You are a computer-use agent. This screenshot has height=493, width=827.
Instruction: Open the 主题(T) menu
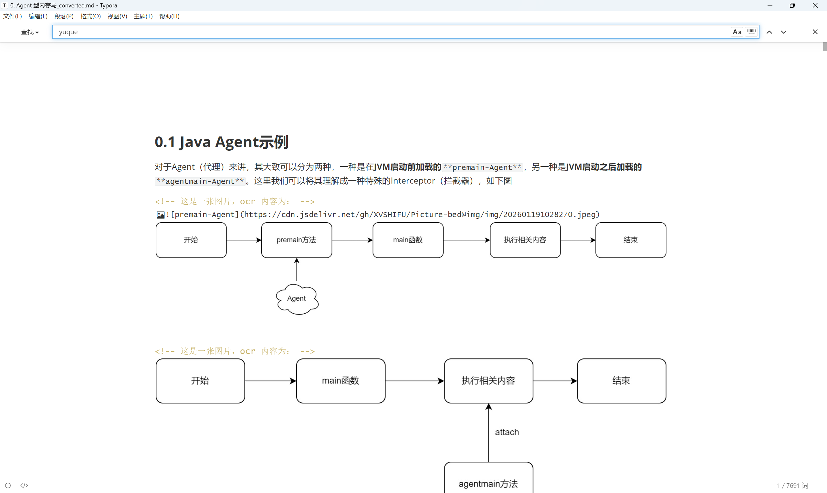[x=143, y=16]
